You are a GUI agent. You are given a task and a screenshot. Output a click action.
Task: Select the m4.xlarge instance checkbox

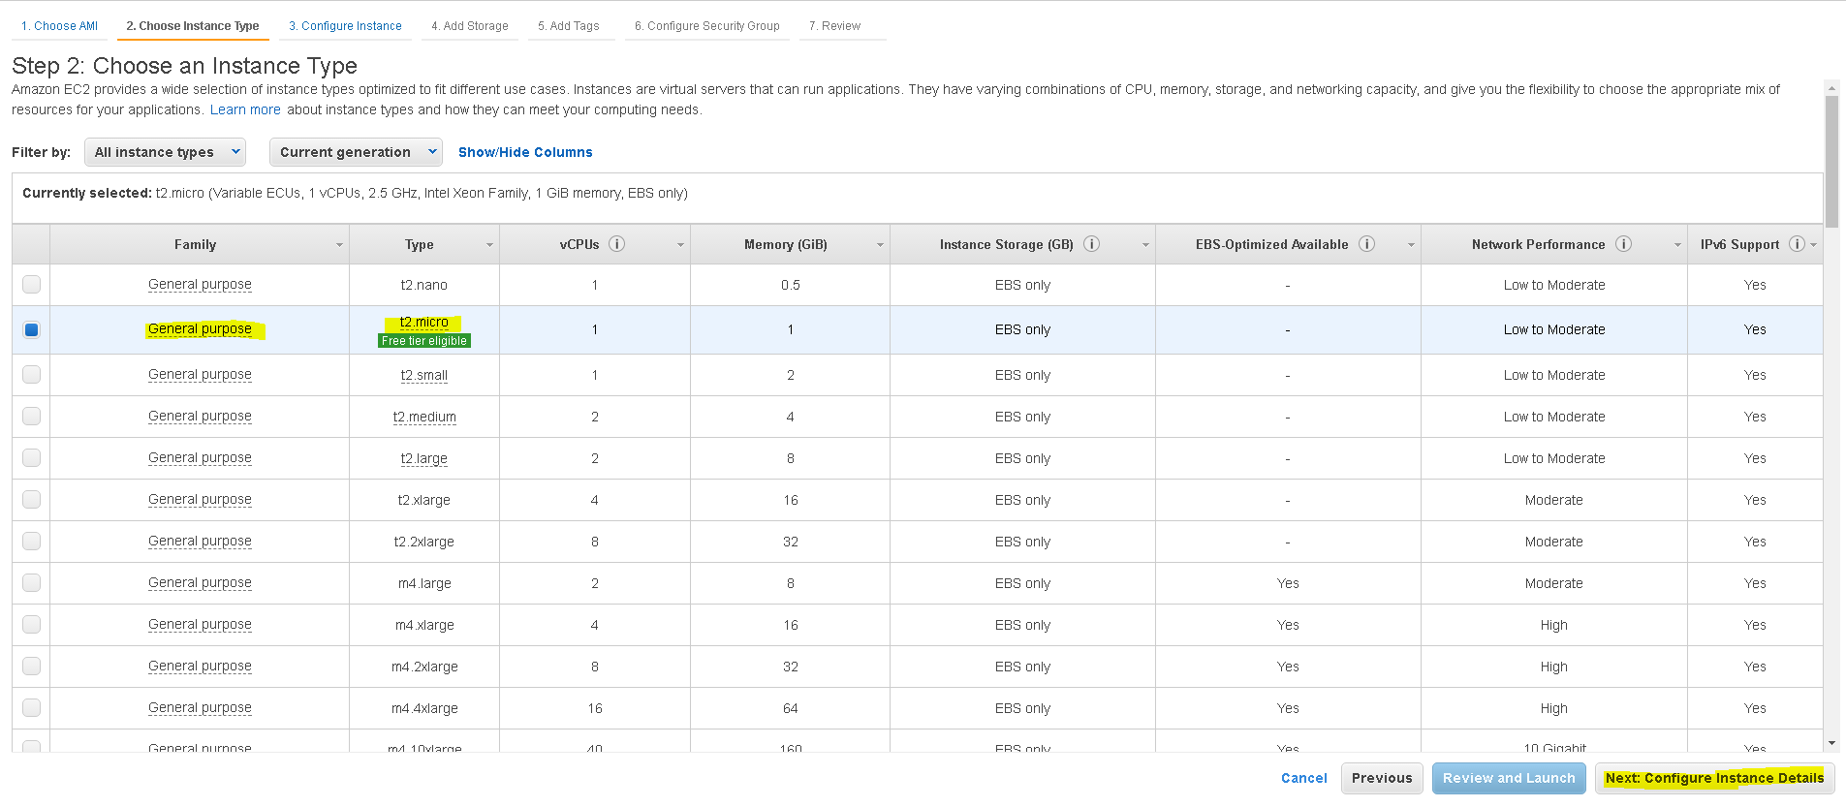tap(32, 624)
